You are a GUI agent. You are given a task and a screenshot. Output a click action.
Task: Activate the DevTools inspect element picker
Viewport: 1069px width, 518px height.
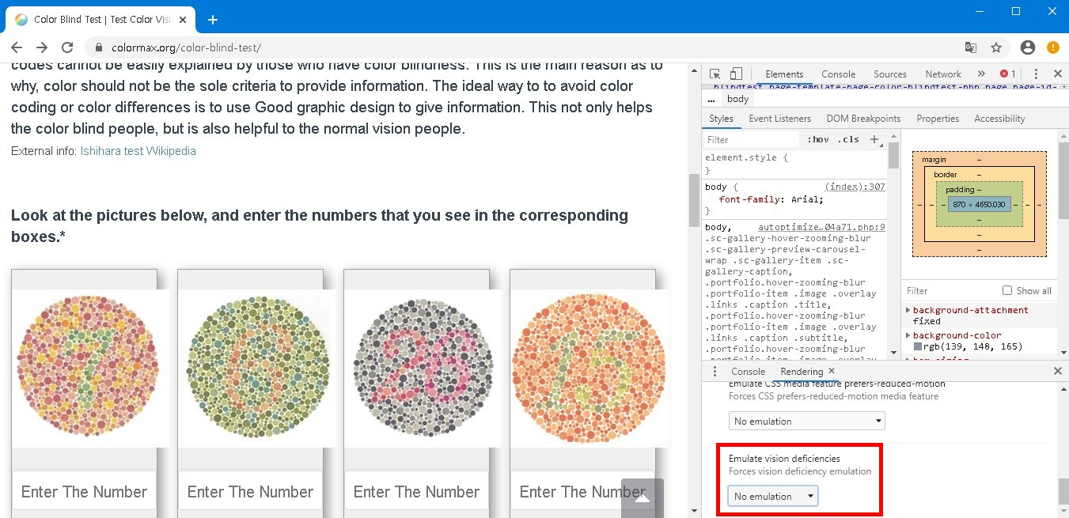[x=715, y=74]
